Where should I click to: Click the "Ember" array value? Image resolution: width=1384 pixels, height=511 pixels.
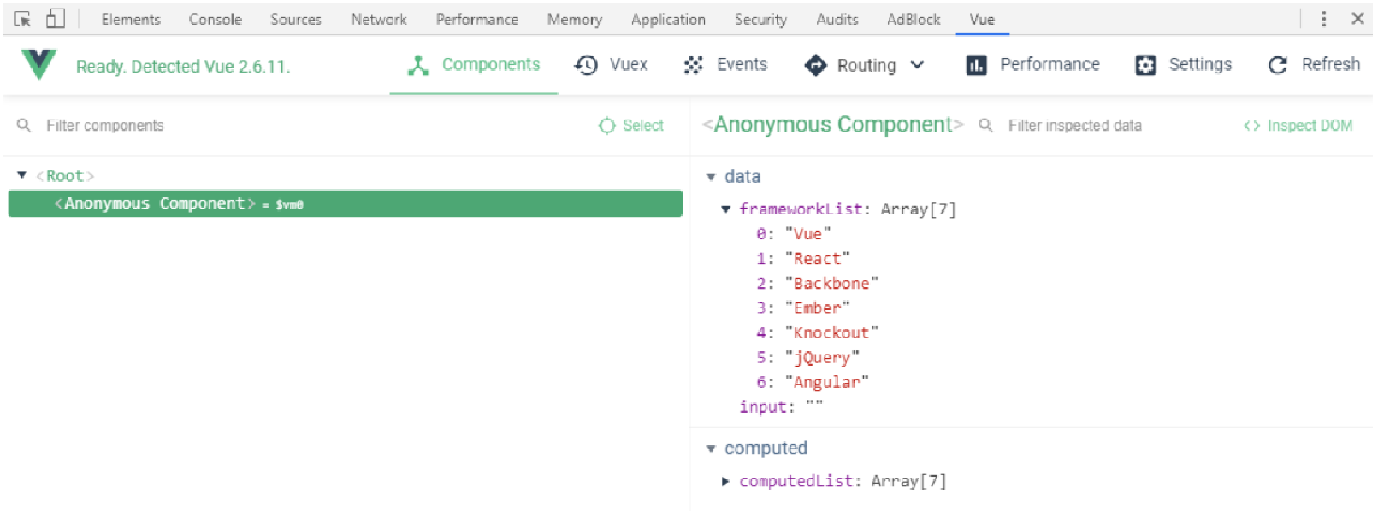tap(817, 308)
